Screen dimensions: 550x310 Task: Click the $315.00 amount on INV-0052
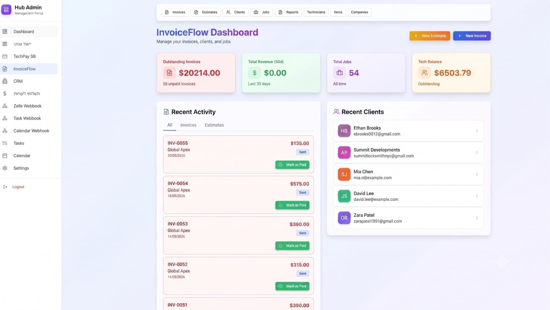pyautogui.click(x=300, y=265)
